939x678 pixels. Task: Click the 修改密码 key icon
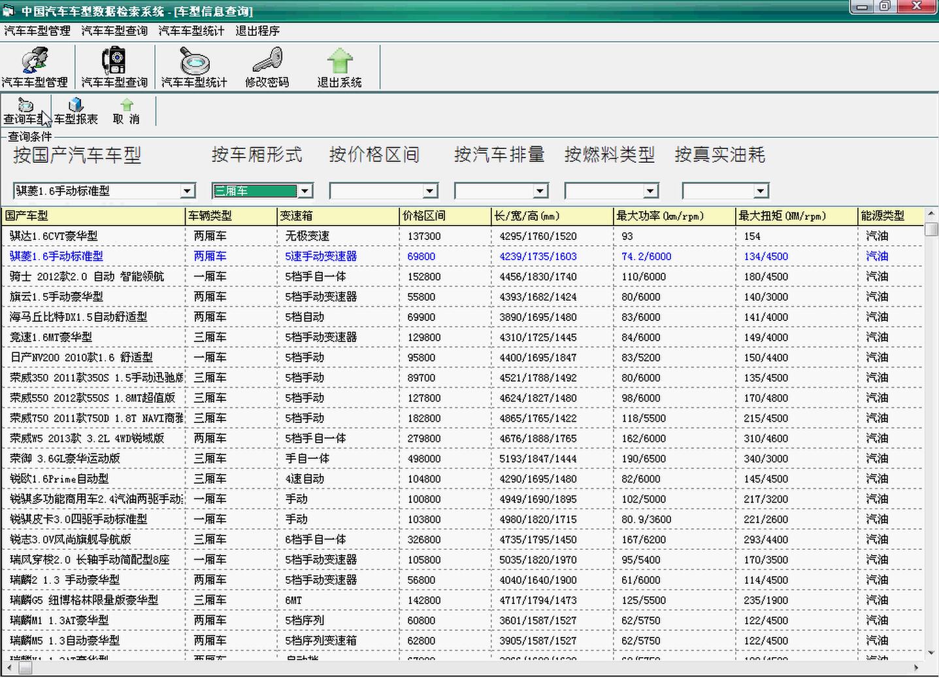pos(267,68)
